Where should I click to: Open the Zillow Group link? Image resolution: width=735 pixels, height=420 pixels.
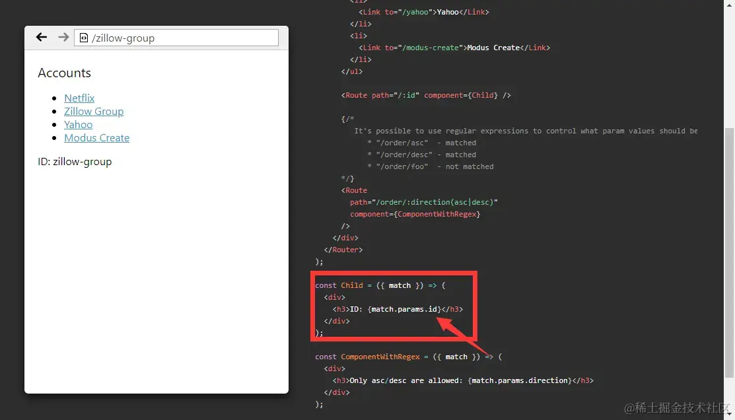(x=94, y=111)
